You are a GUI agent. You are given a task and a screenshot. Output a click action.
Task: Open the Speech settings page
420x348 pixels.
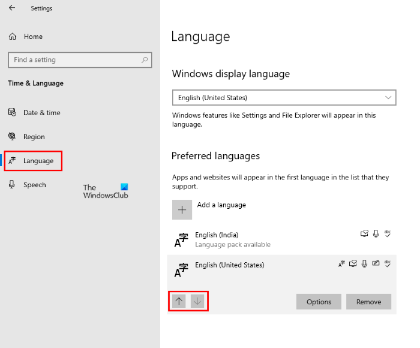[x=34, y=185]
